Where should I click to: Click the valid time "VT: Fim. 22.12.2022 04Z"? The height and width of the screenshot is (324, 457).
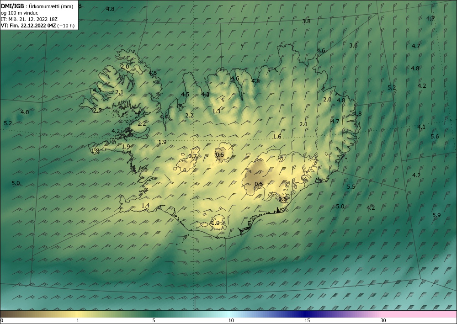coord(28,26)
